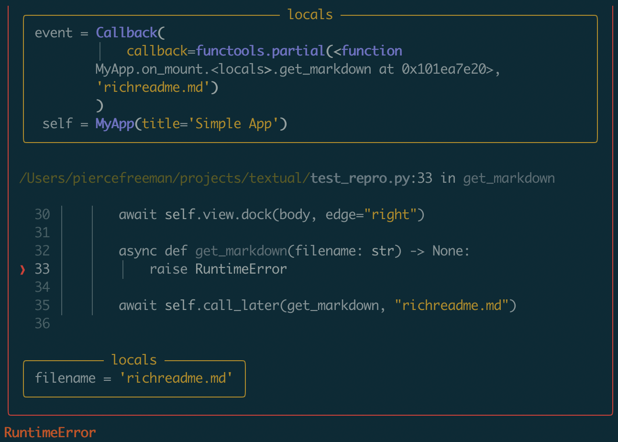The height and width of the screenshot is (442, 618).
Task: Click 'self =' variable name
Action: click(x=66, y=124)
